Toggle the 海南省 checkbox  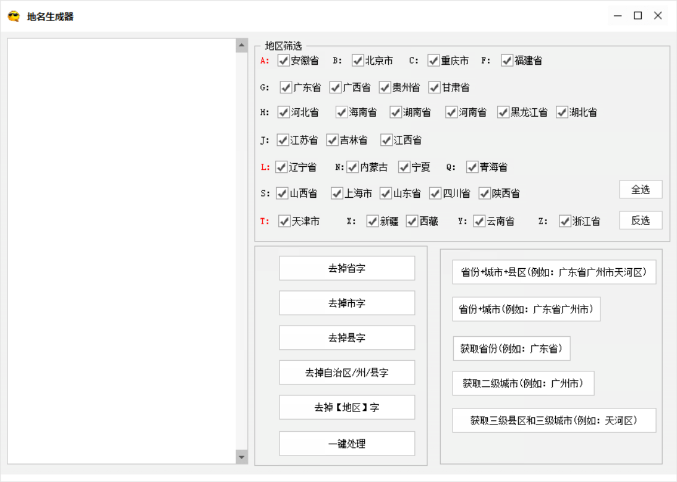tap(341, 112)
